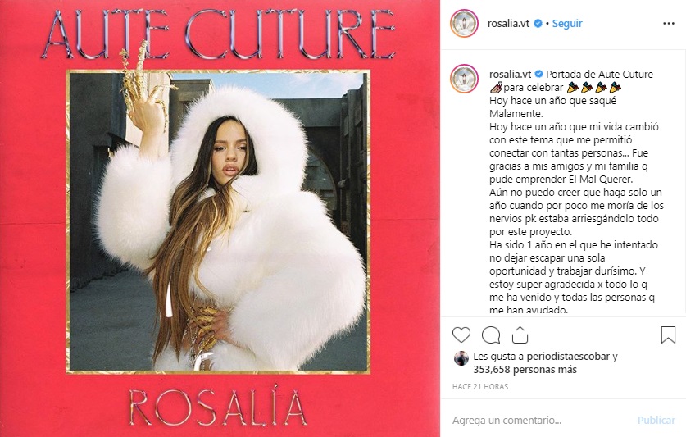The image size is (686, 437).
Task: Save the post with the bookmark icon
Action: [x=668, y=335]
